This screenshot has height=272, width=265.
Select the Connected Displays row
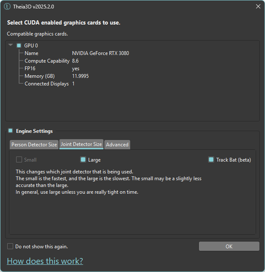(x=46, y=84)
